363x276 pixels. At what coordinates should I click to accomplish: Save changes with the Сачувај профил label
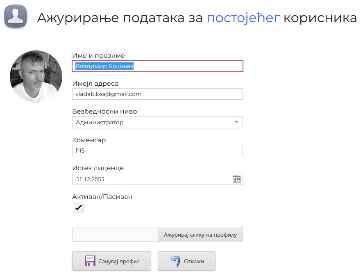(119, 261)
